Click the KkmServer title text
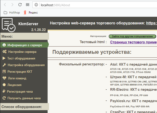Screen dimensions: 157x113 28,24
